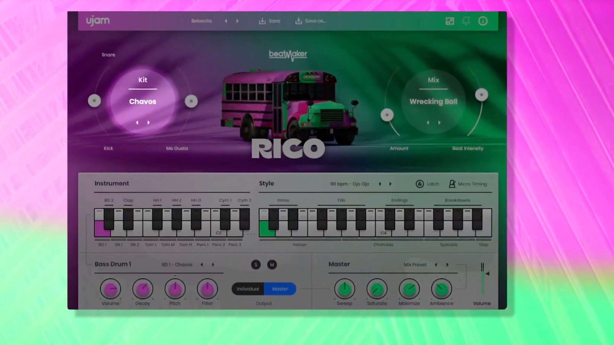Screen dimensions: 614x345
Task: Open the 90 bpm - Ojo Ojo style list
Action: coord(350,184)
